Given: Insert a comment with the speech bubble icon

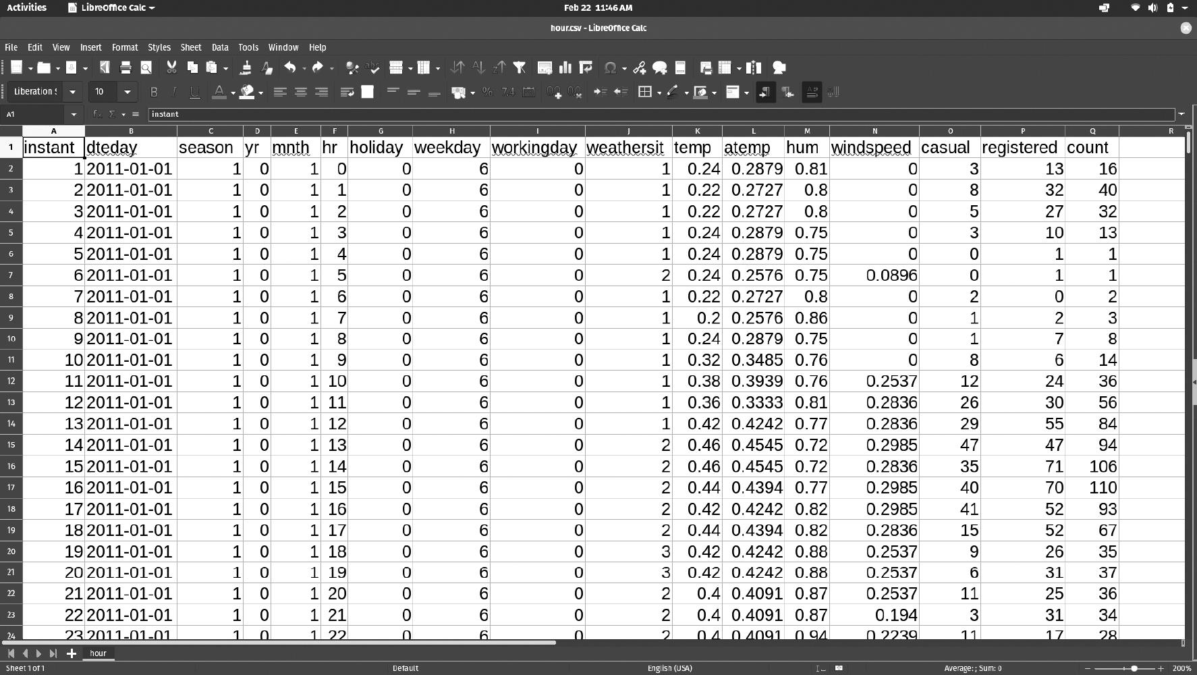Looking at the screenshot, I should tap(660, 67).
